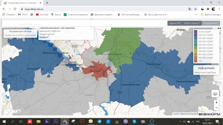223x125 pixels.
Task: Click the Інформація panel heading
Action: [x=206, y=68]
